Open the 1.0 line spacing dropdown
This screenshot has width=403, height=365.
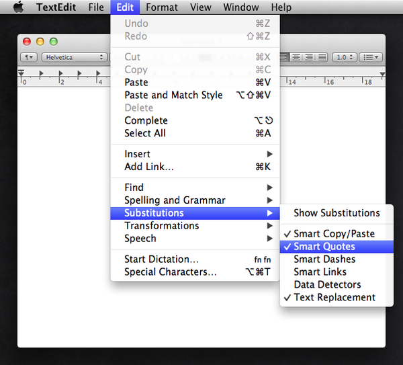345,57
